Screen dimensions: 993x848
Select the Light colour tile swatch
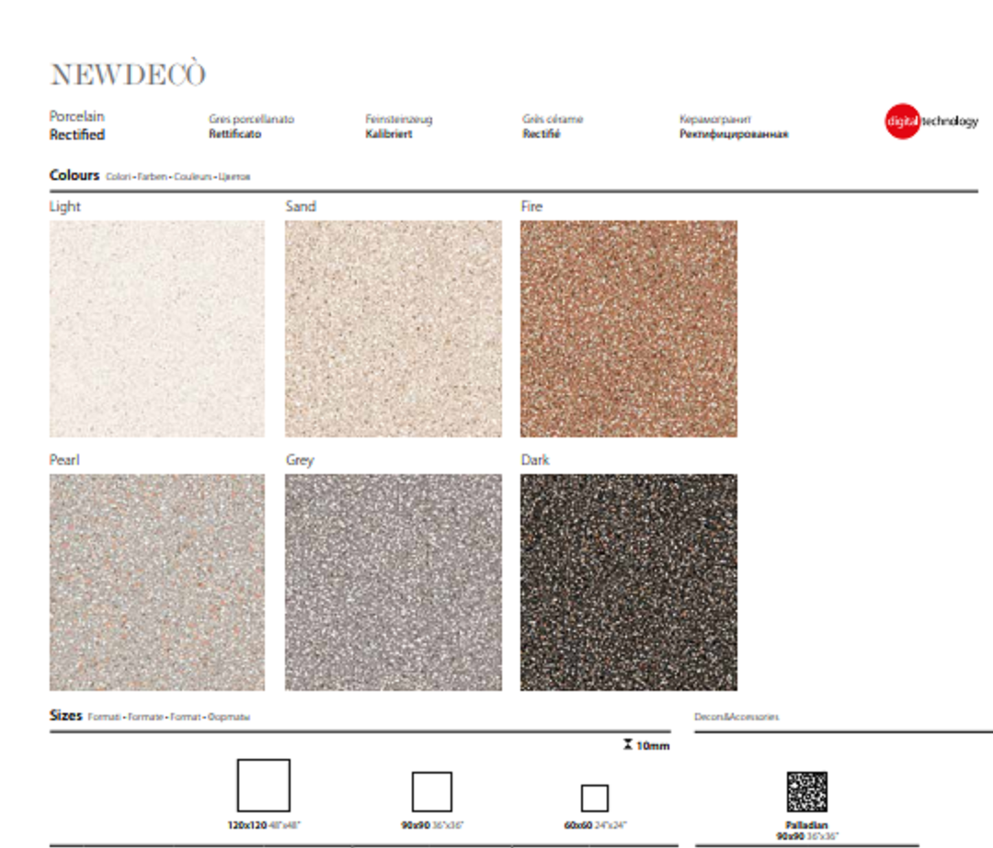tap(156, 329)
